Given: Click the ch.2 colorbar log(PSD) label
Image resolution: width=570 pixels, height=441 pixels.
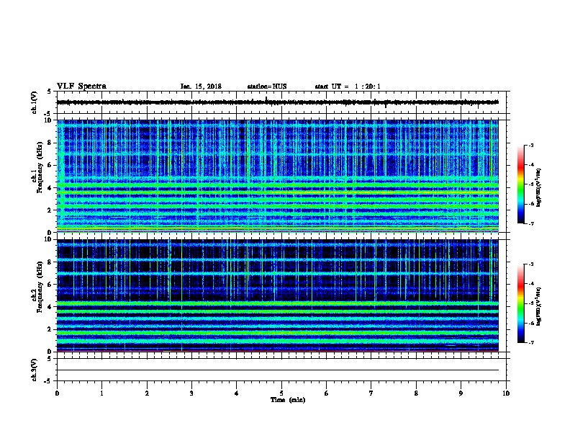Looking at the screenshot, I should tap(539, 306).
